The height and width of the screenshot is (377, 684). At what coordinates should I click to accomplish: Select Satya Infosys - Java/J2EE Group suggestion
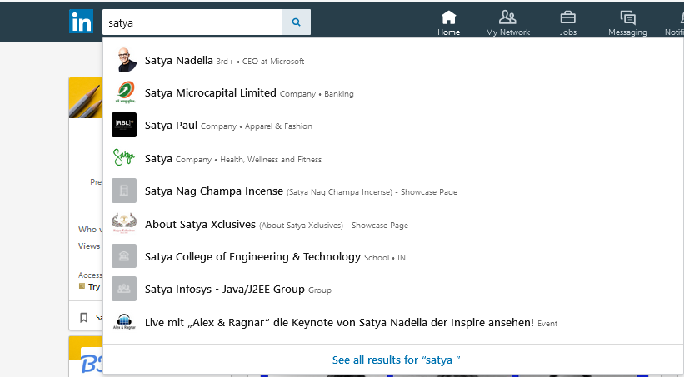pos(393,290)
